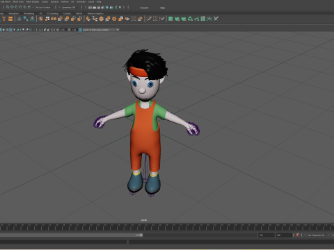
Task: Open the Deform menu
Action: [x=65, y=1]
